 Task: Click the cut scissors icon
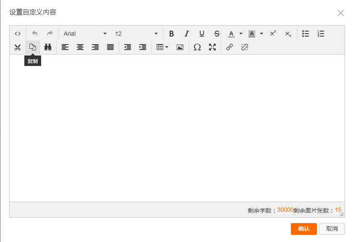(x=18, y=47)
